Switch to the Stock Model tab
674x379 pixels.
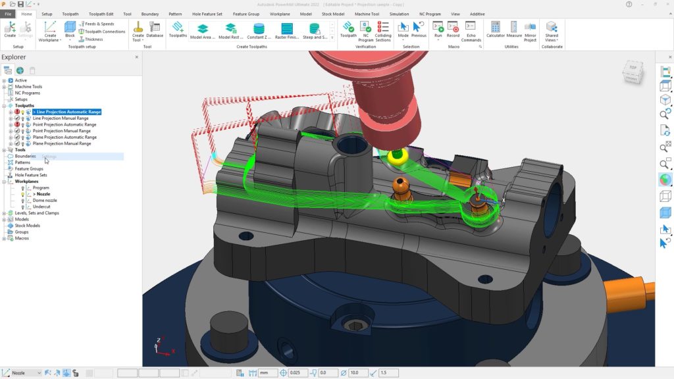pyautogui.click(x=332, y=14)
